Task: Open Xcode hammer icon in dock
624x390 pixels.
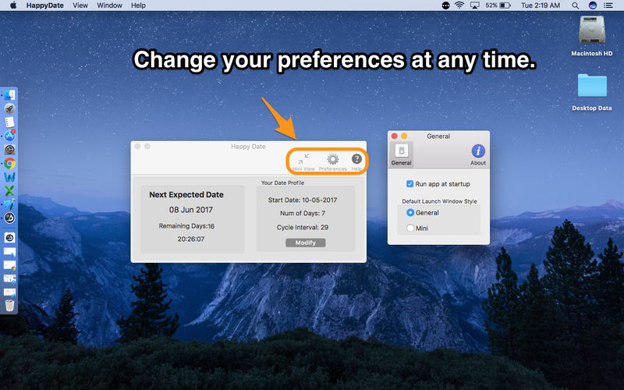Action: tap(9, 204)
